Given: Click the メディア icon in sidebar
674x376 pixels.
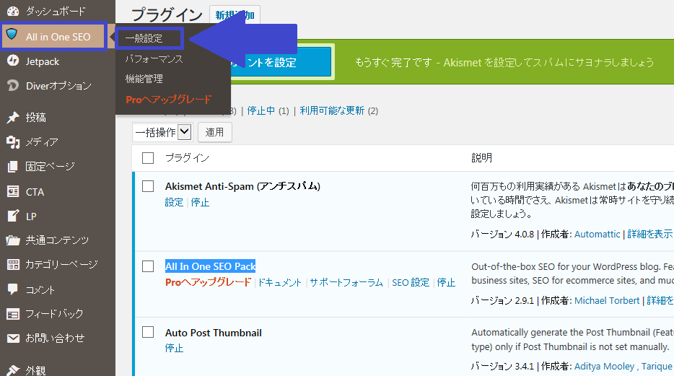Looking at the screenshot, I should (12, 142).
